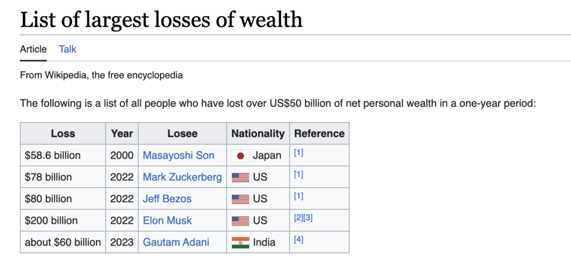Open the Mark Zuckerberg link
Viewport: 571px width, 260px height.
click(182, 177)
